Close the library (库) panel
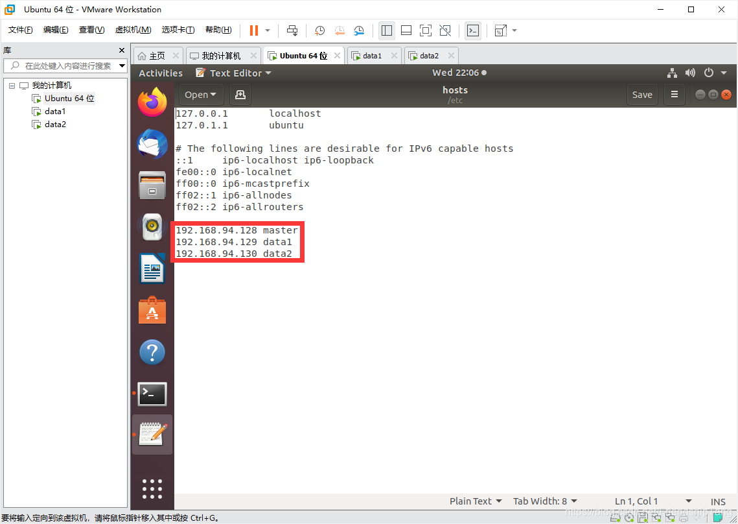This screenshot has width=738, height=524. [x=122, y=51]
